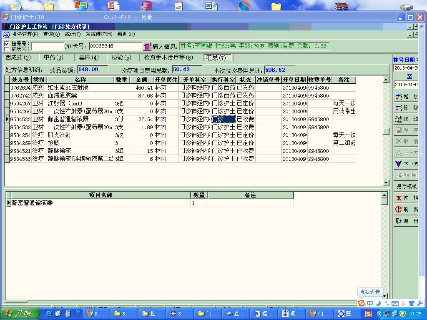Select the 接瓶 row
The height and width of the screenshot is (320, 427).
[180, 143]
